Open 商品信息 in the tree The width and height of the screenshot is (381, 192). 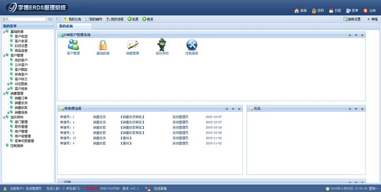click(21, 51)
